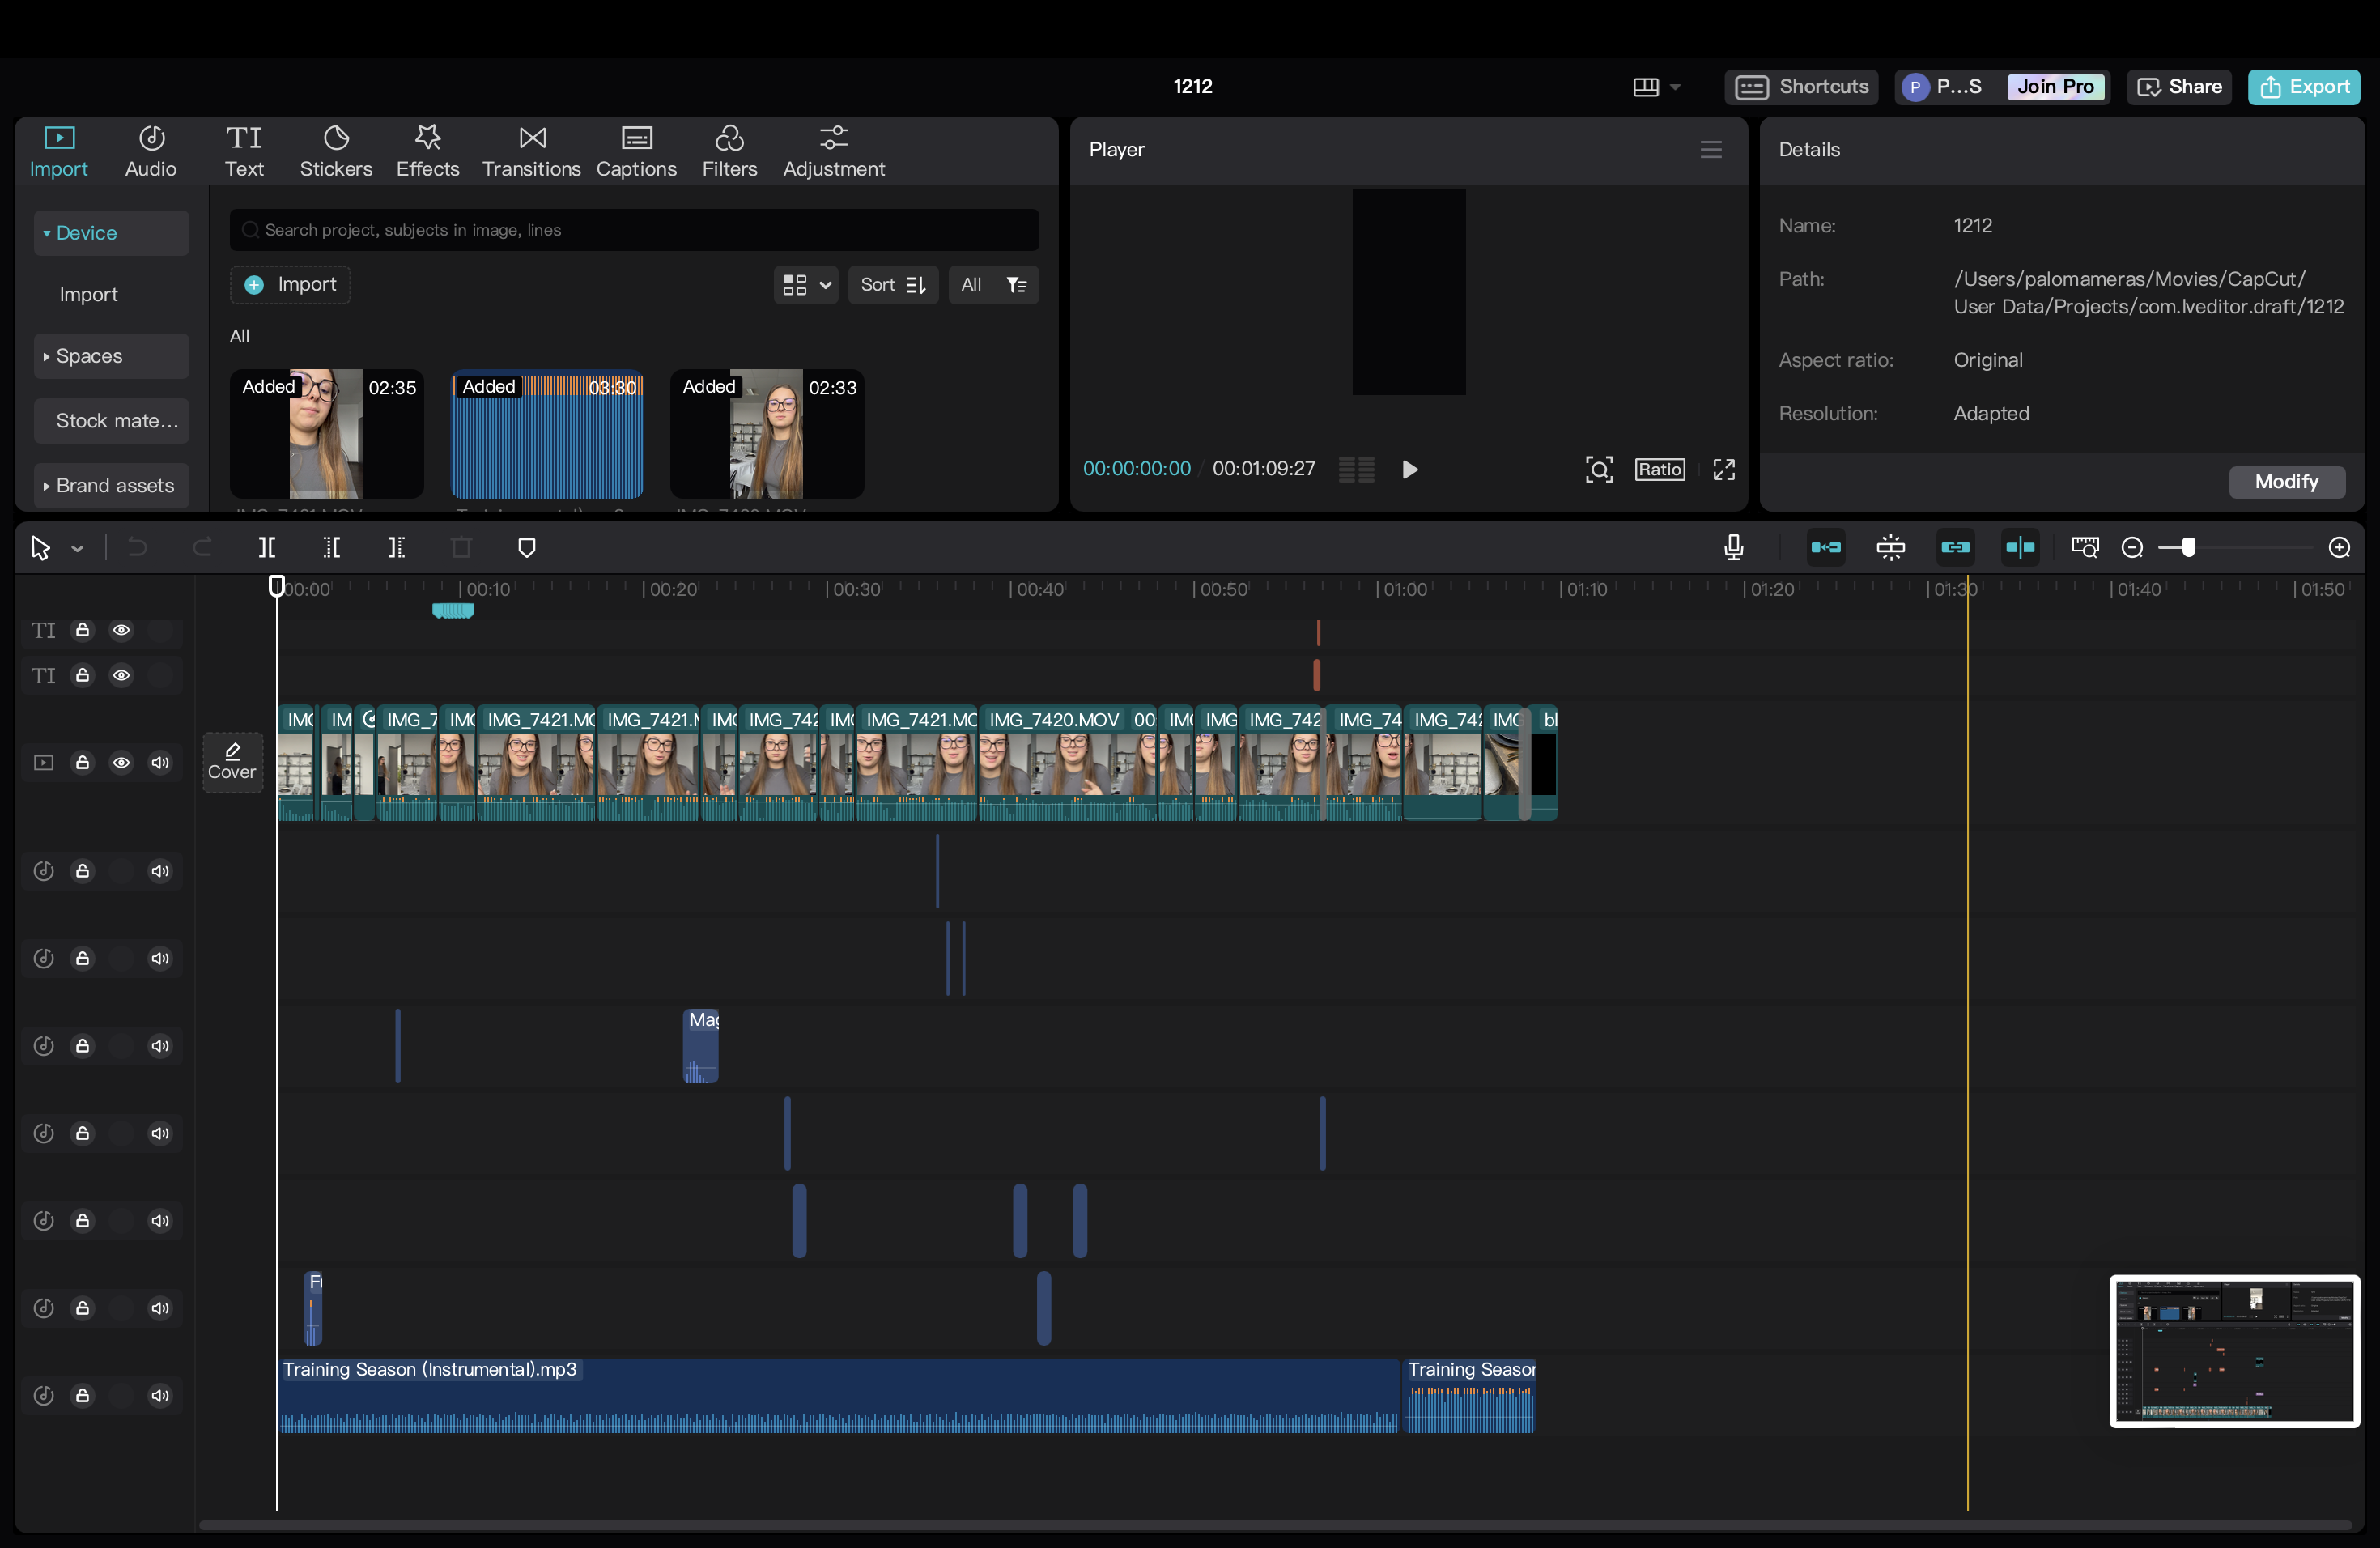Click the microphone record voiceover icon
Image resolution: width=2380 pixels, height=1548 pixels.
pos(1733,547)
